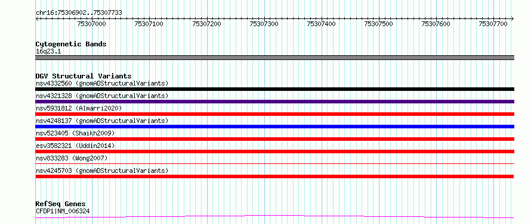Open variant esv3582321 (Uddin2014) label
The height and width of the screenshot is (224, 531).
75,146
